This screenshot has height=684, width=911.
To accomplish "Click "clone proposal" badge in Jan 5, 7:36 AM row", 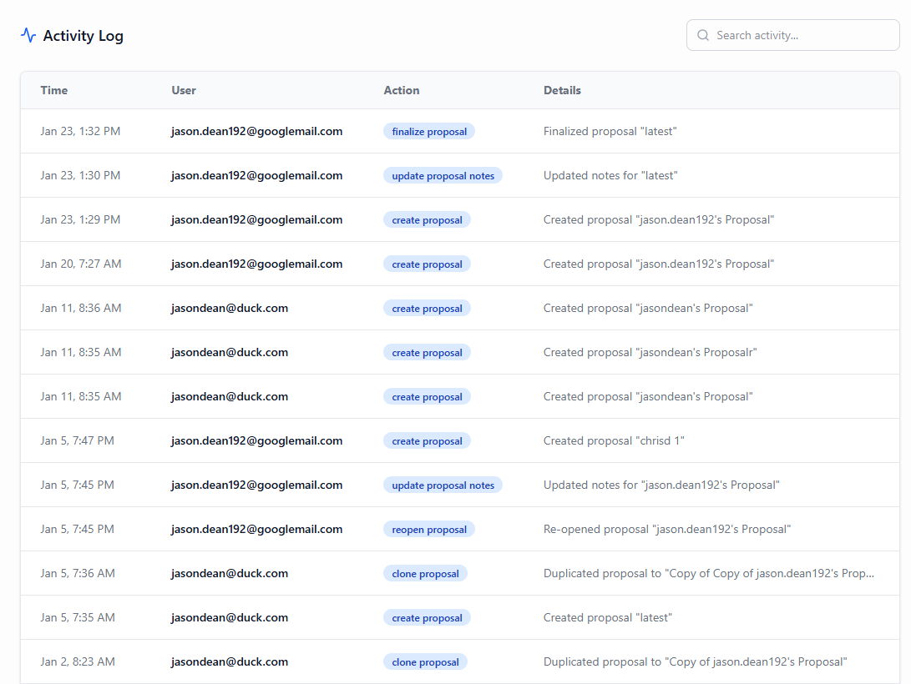I will (x=425, y=574).
